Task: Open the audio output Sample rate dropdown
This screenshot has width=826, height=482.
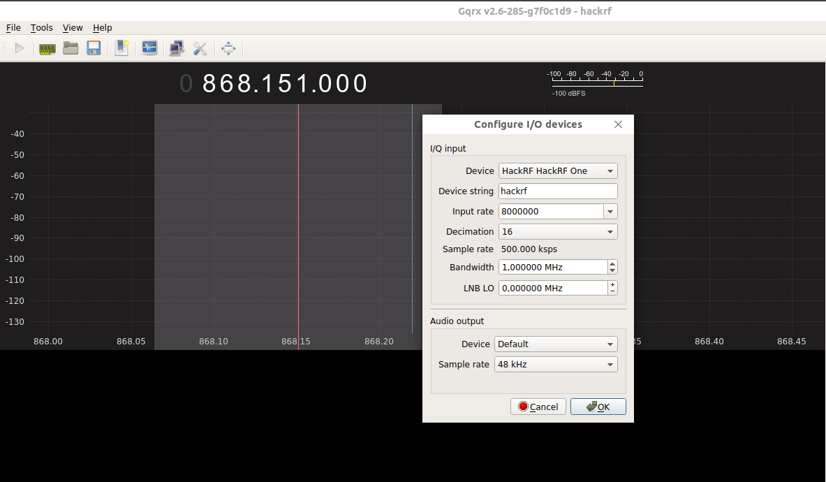Action: (556, 365)
